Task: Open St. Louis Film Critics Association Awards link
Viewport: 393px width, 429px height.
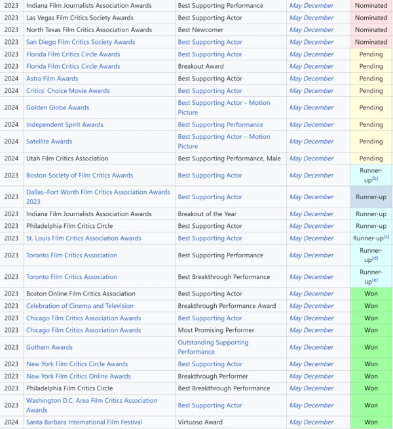Action: coord(84,238)
